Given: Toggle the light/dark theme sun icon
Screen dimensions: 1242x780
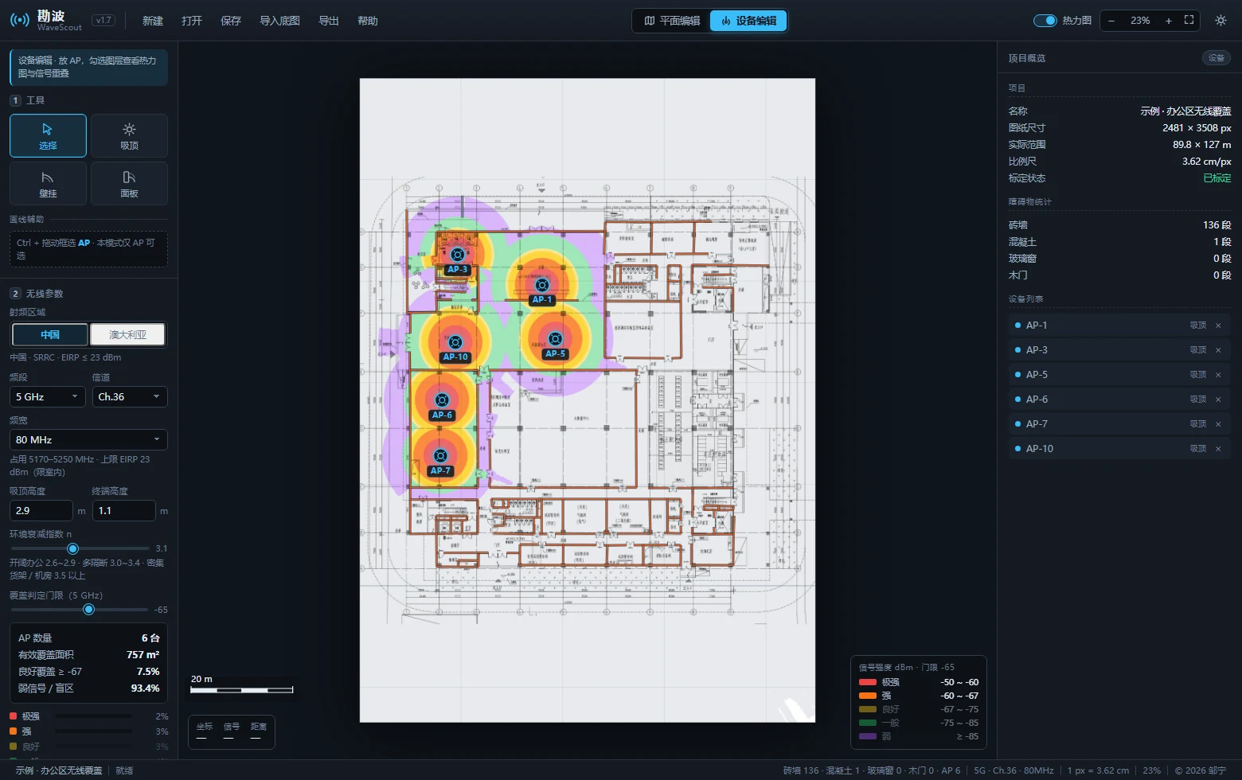Looking at the screenshot, I should click(1221, 21).
